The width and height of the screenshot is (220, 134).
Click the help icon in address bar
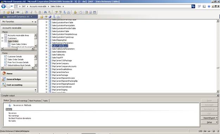point(209,6)
